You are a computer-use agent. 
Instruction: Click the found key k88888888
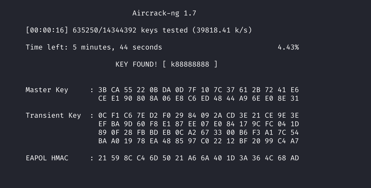click(x=190, y=64)
